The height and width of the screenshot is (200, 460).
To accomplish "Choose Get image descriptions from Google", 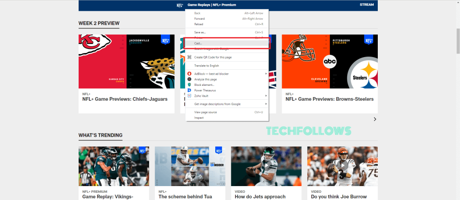I will [x=227, y=104].
